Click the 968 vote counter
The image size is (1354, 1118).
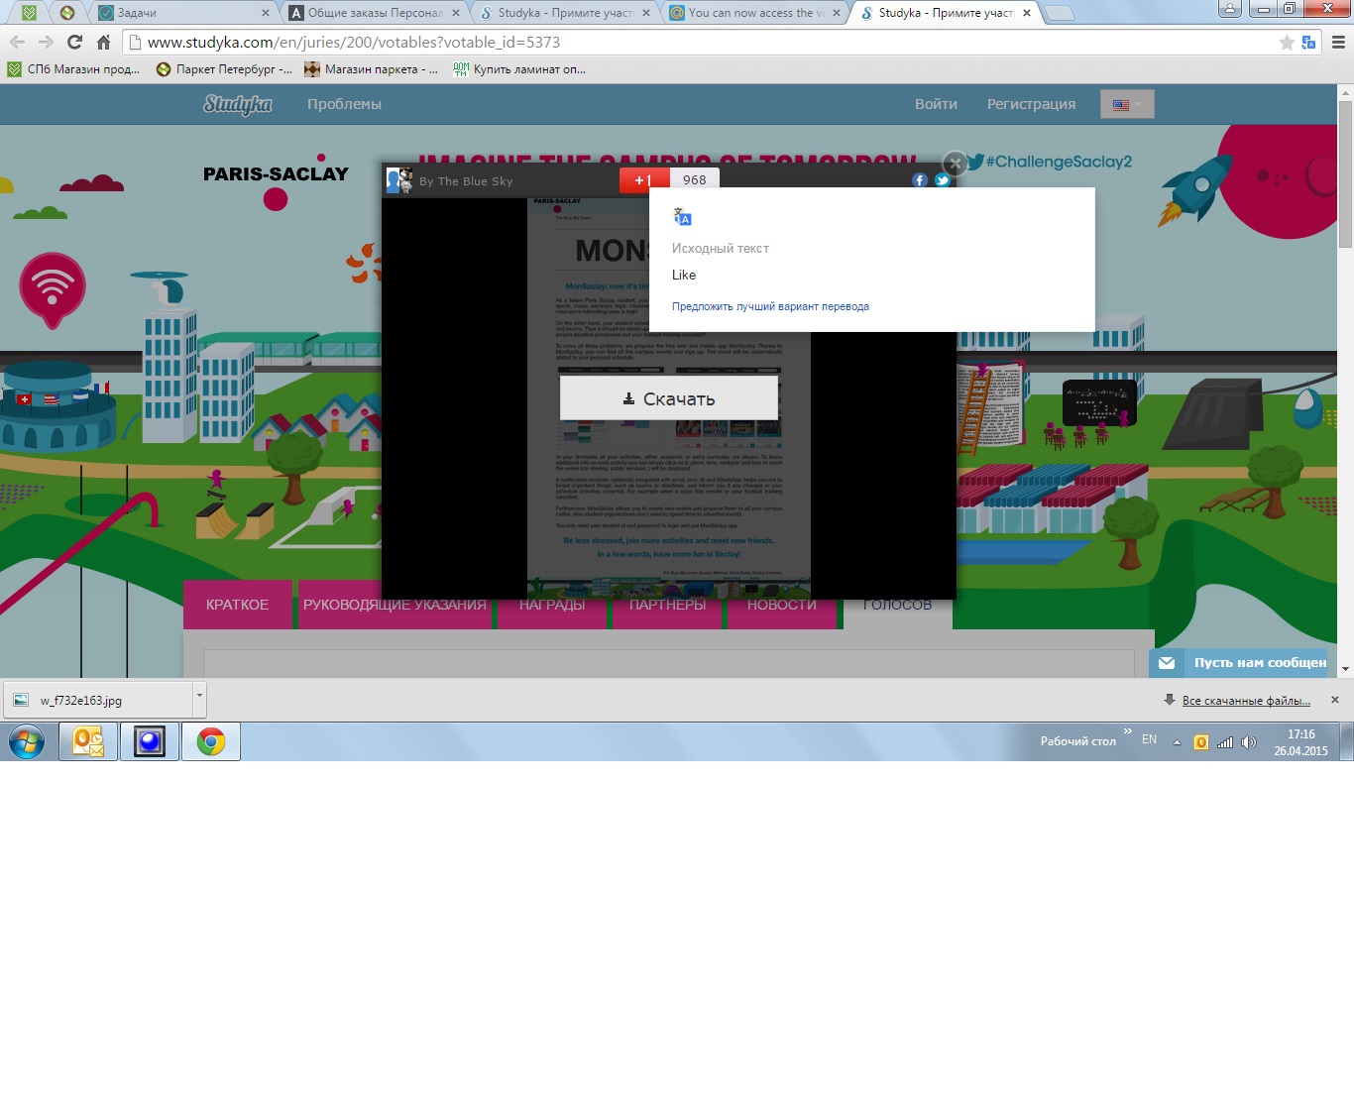point(695,179)
